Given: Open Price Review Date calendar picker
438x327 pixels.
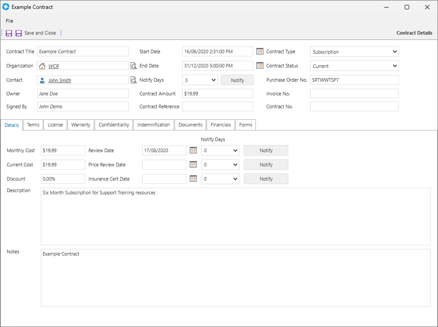Looking at the screenshot, I should click(x=193, y=165).
